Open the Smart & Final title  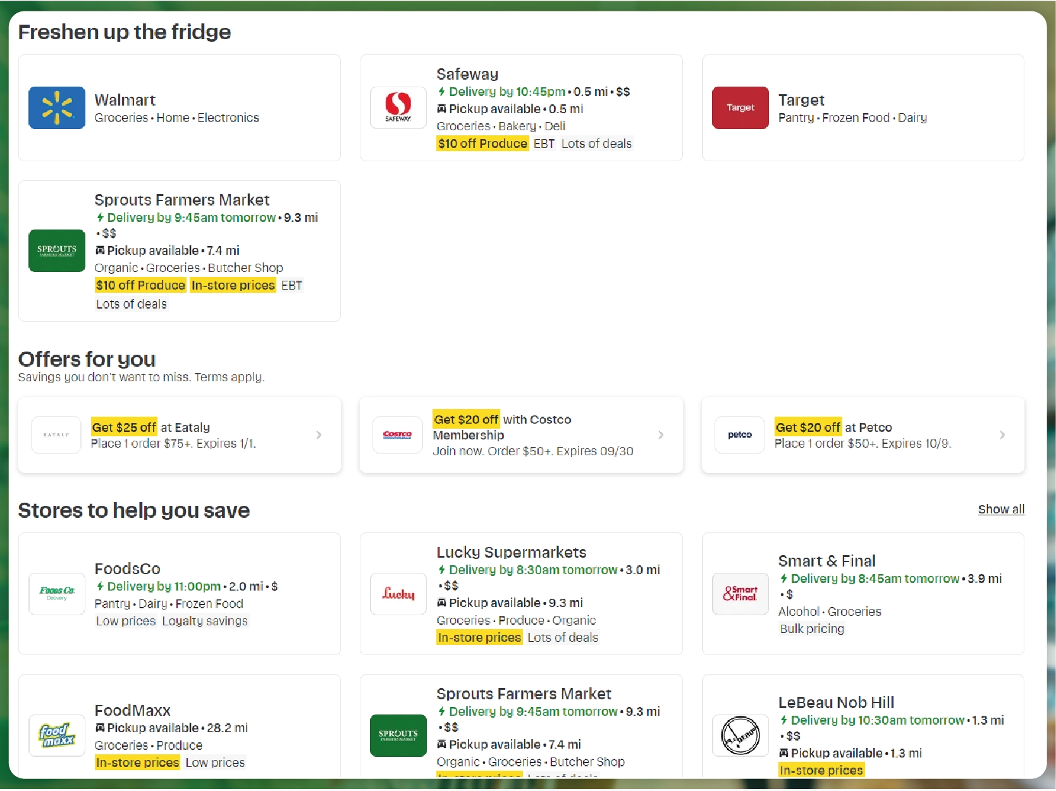(x=826, y=561)
